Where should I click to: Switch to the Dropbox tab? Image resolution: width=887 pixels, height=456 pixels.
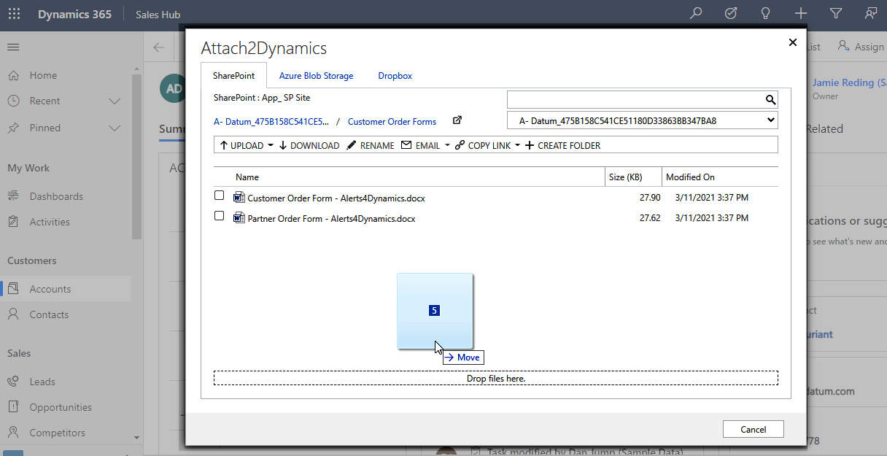pyautogui.click(x=395, y=76)
